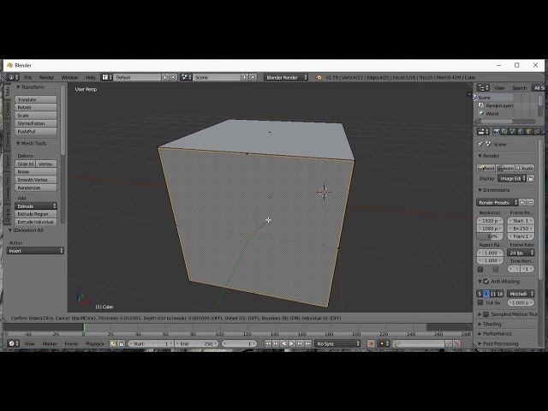This screenshot has width=548, height=411.
Task: Open the Display Image Editor dropdown
Action: pos(512,178)
